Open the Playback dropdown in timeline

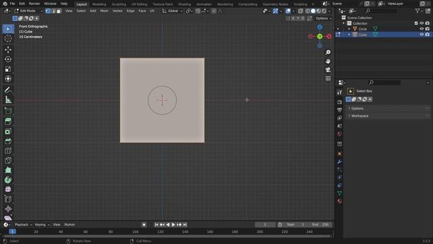pyautogui.click(x=23, y=224)
